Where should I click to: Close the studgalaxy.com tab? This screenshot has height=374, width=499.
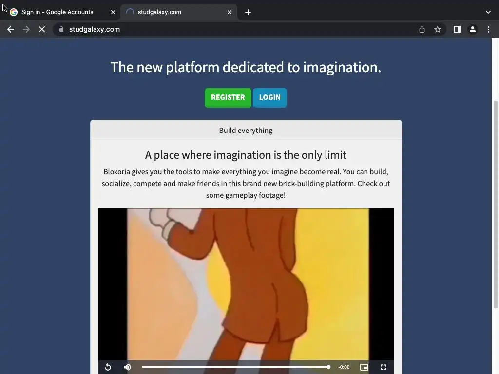(x=230, y=12)
